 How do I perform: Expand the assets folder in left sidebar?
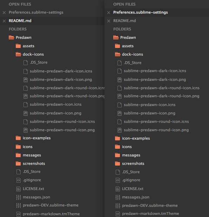18,46
